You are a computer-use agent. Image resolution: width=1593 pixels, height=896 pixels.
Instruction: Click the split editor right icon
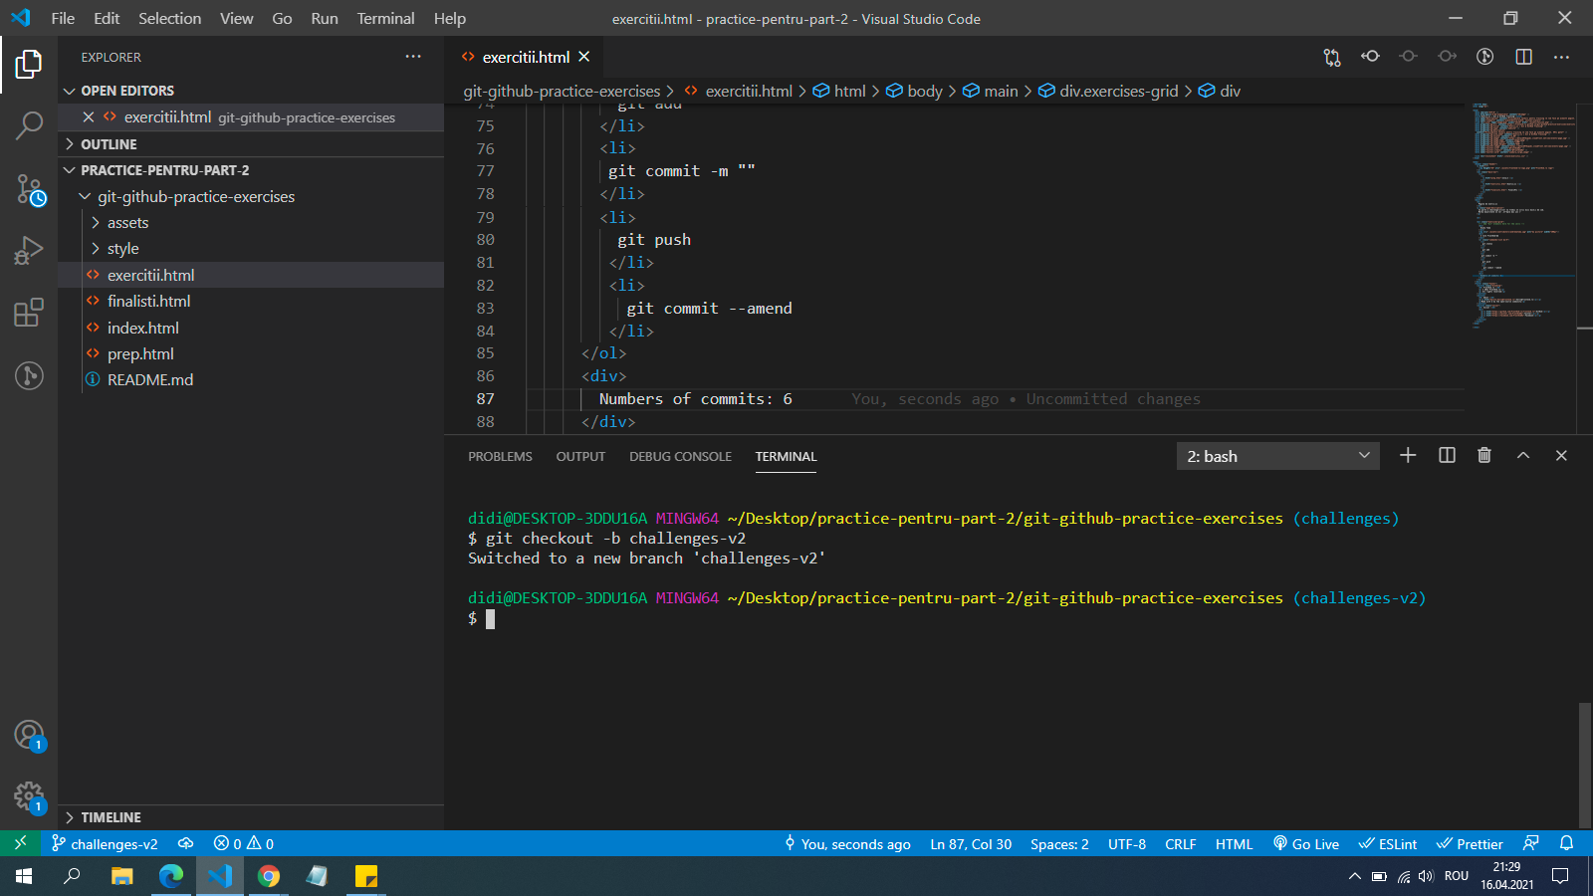[x=1523, y=57]
